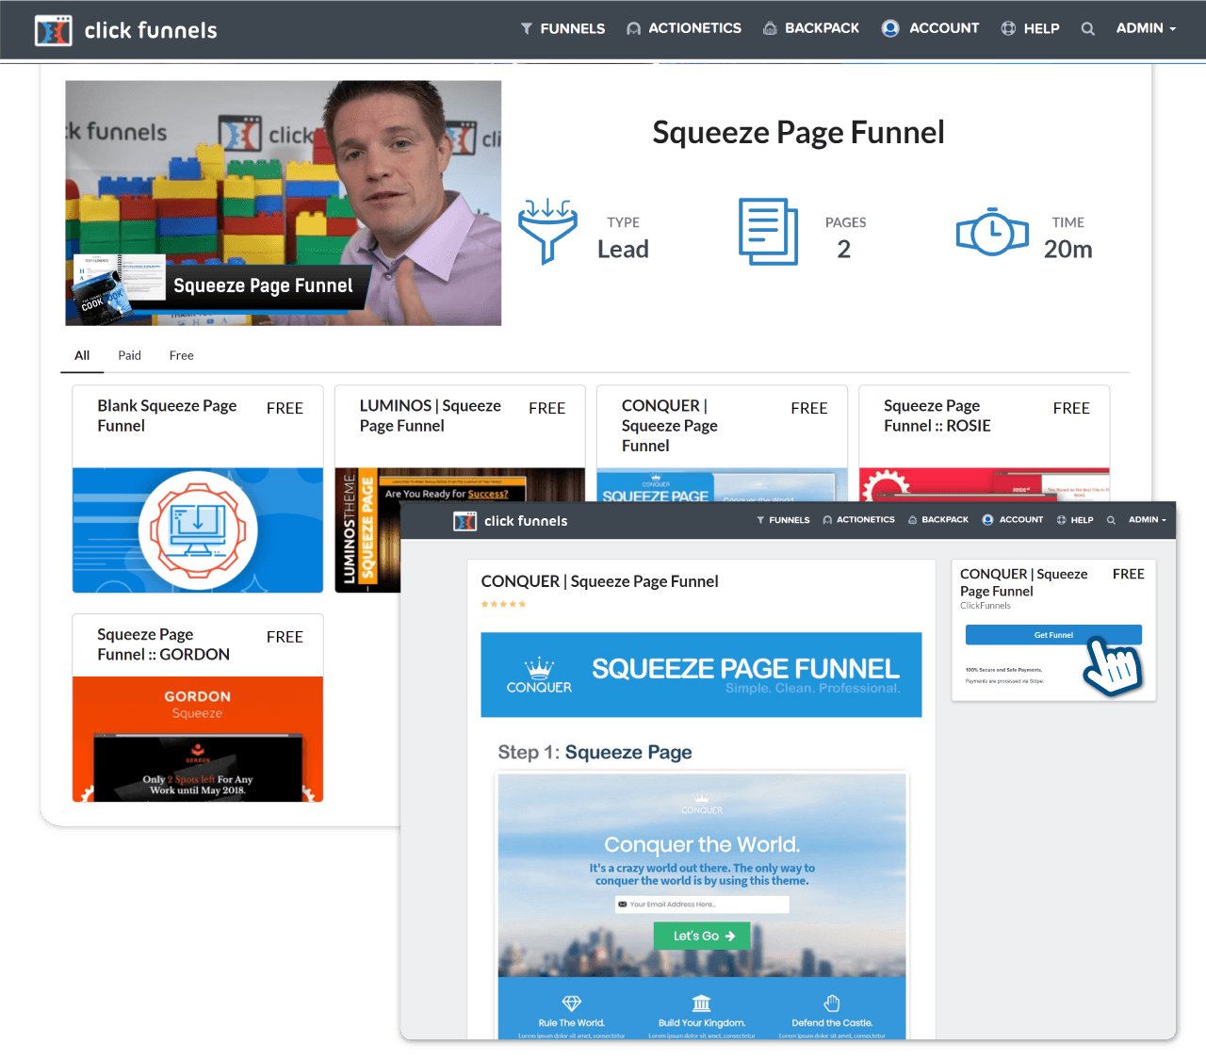Expand the ADMIN dropdown in top navigation

(x=1146, y=28)
